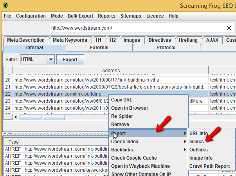Click the horizontal scrollbar thumb under the table
Image resolution: width=236 pixels, height=176 pixels.
42,117
